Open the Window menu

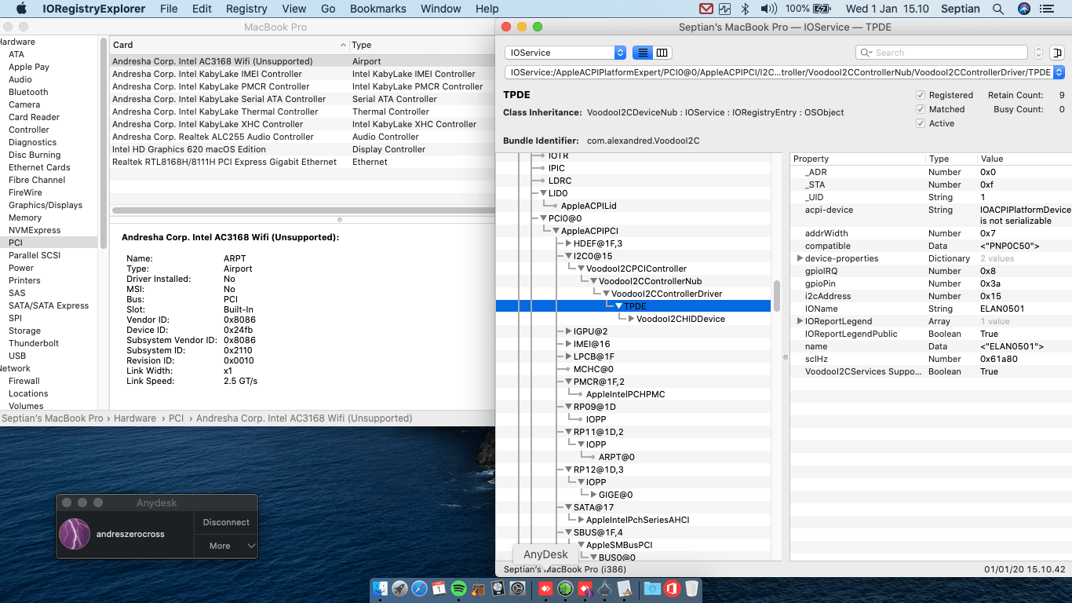coord(441,9)
